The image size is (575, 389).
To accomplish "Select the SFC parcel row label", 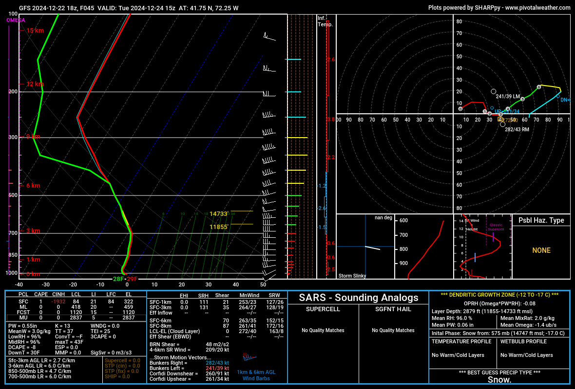I will click(x=23, y=301).
